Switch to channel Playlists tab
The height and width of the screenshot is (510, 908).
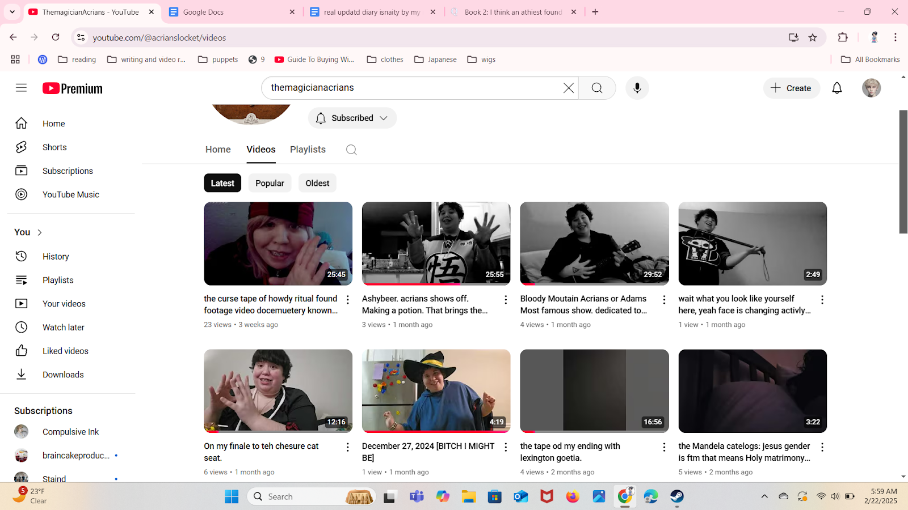click(308, 150)
